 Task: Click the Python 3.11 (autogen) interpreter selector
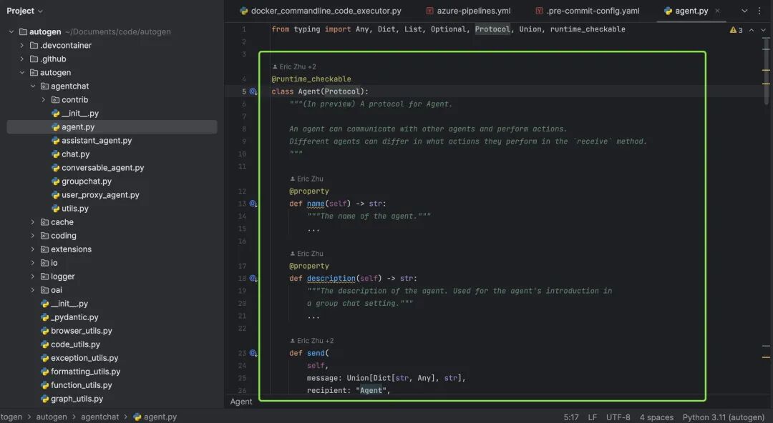click(x=723, y=417)
